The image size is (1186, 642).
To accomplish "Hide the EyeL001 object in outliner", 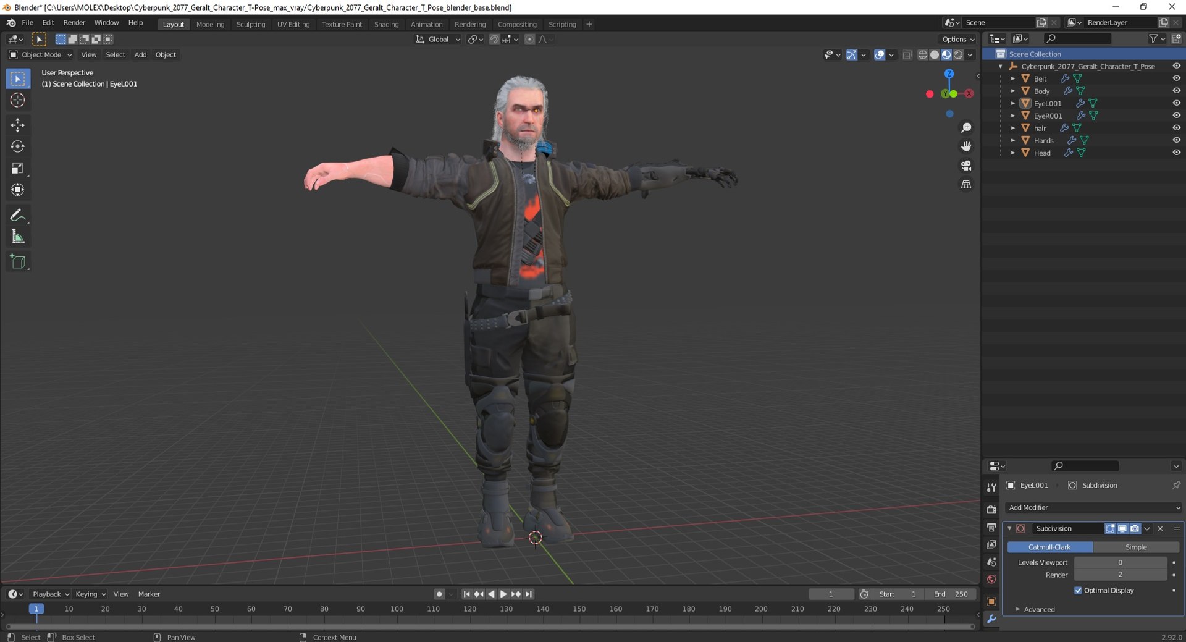I will point(1176,103).
